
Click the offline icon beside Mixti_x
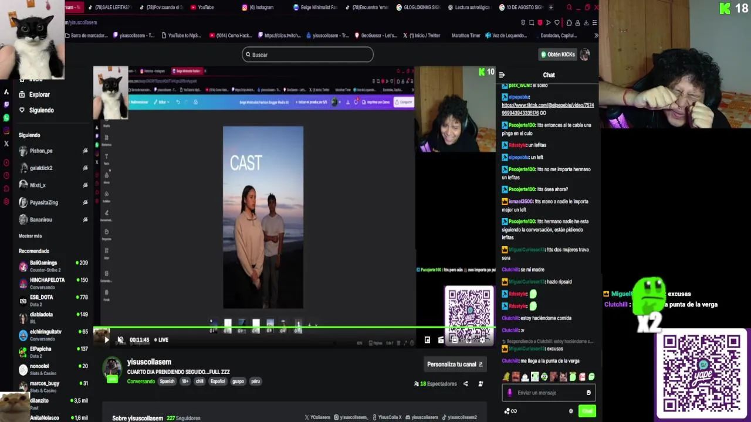click(x=85, y=185)
